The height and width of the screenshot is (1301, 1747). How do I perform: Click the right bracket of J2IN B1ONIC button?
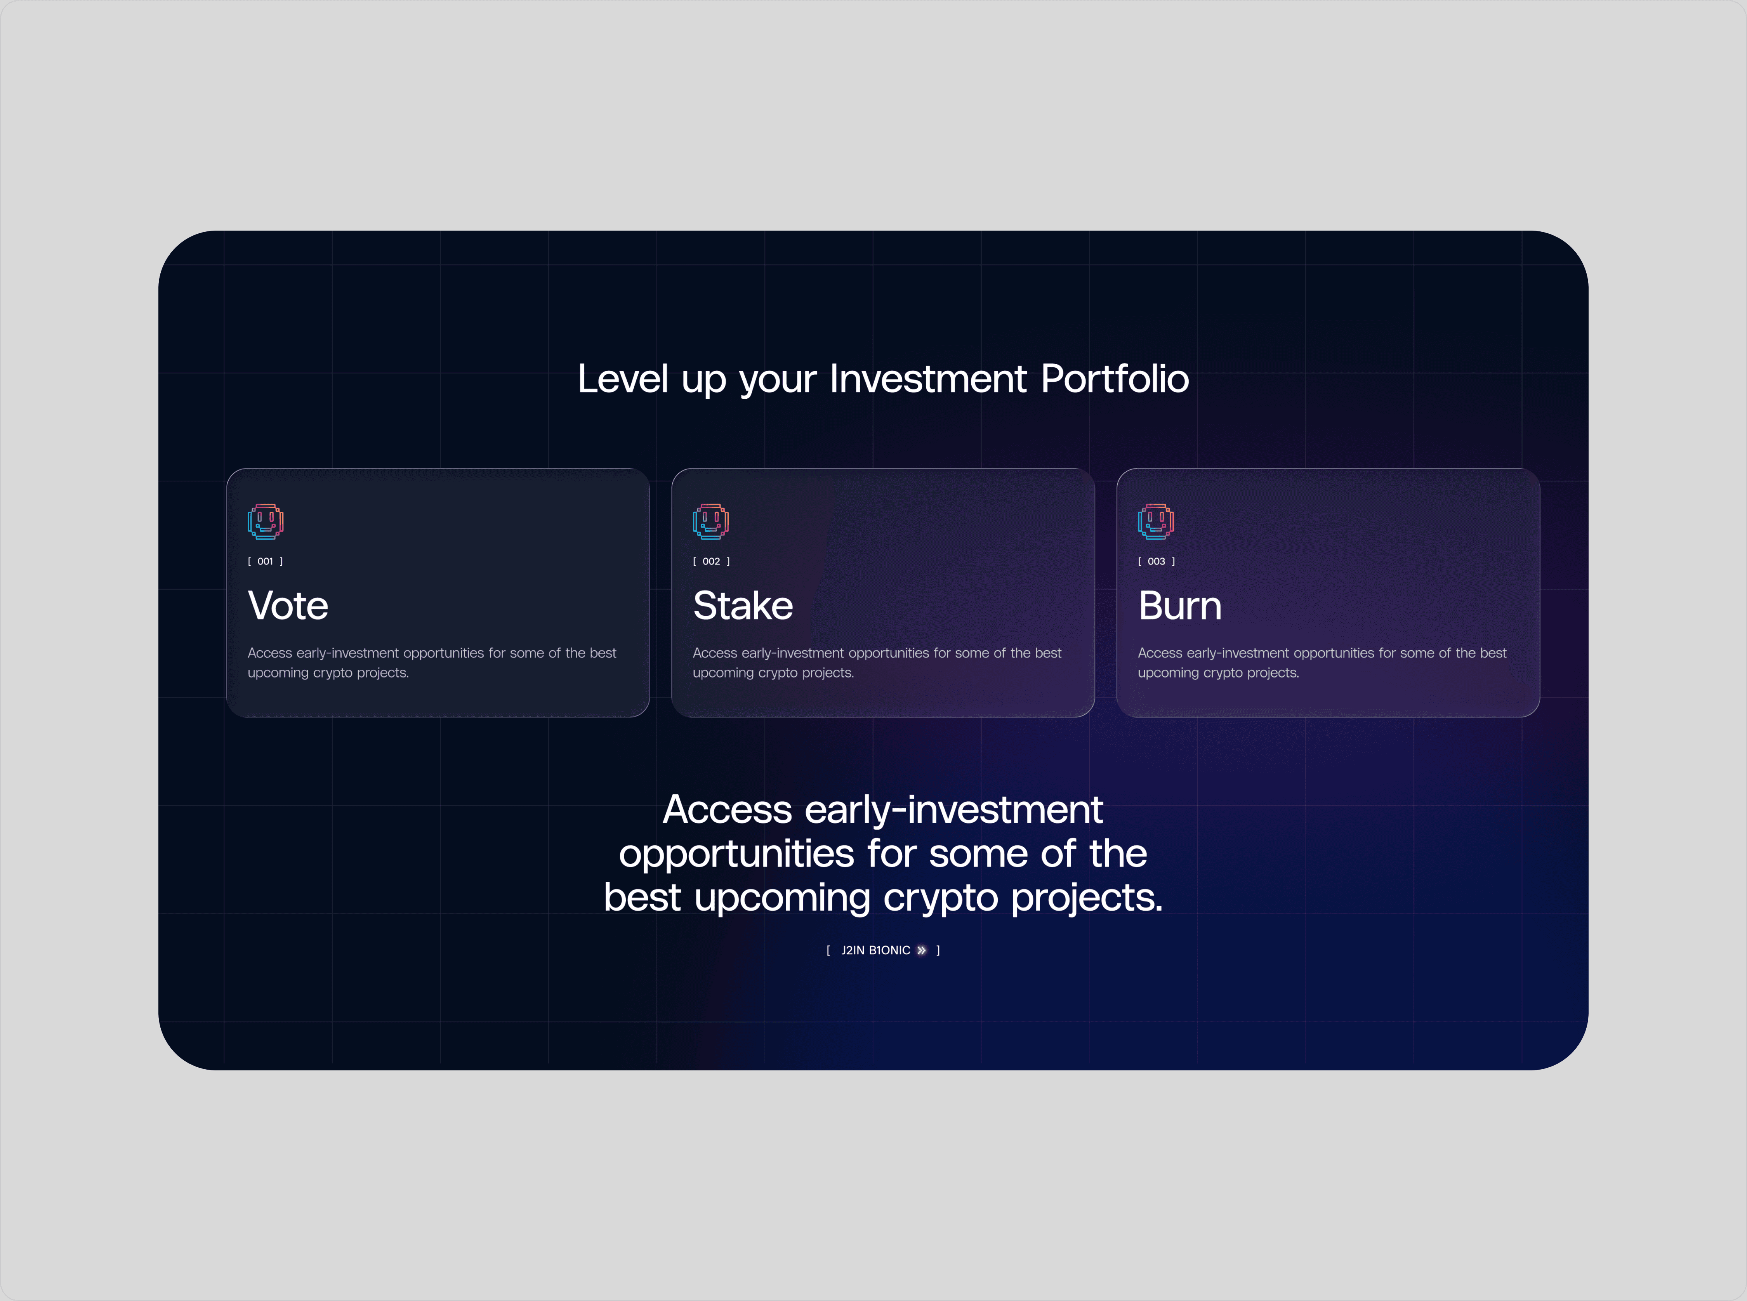938,950
